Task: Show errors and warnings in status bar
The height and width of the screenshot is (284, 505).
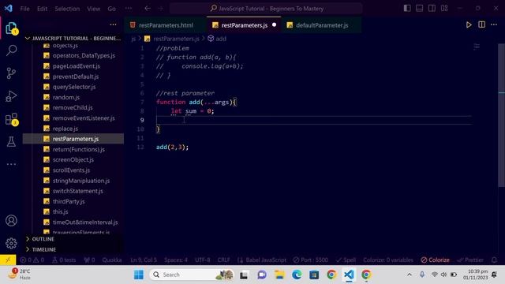Action: point(32,260)
